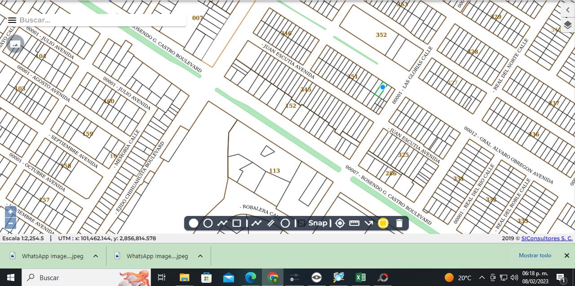
Task: Open Task View in the taskbar
Action: [x=162, y=277]
